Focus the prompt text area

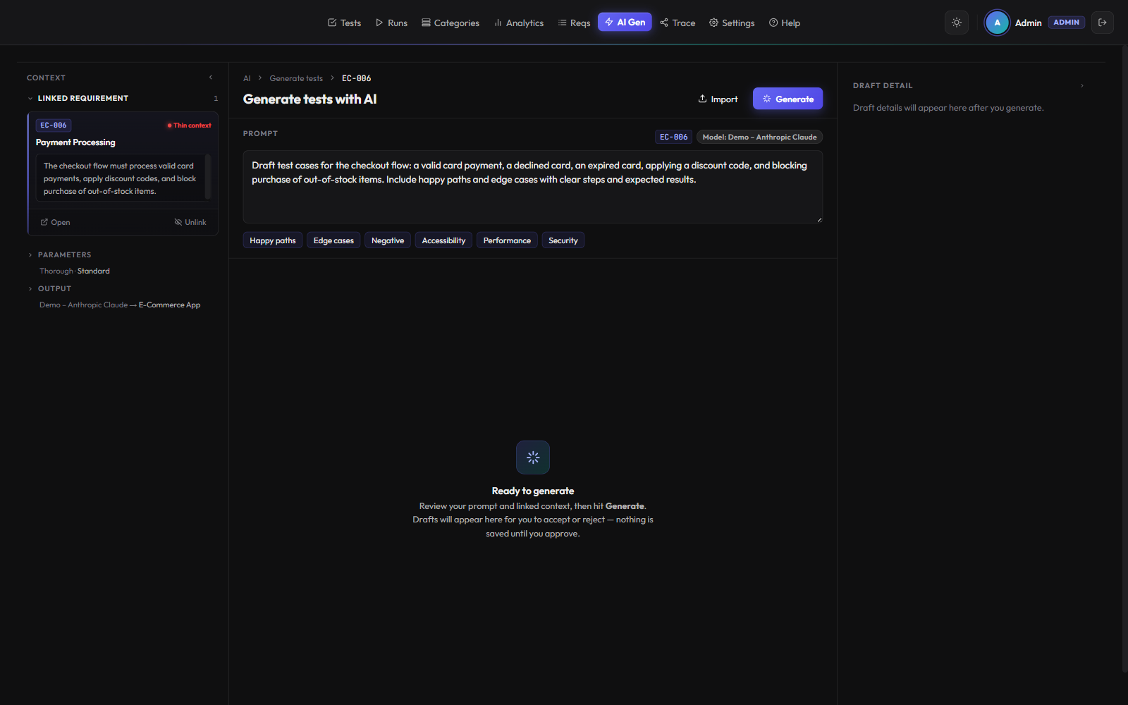click(x=533, y=187)
